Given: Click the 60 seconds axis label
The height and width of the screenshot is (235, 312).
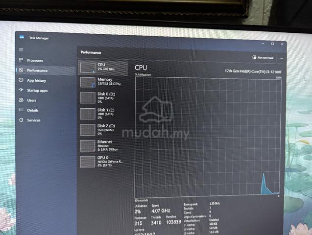Looking at the screenshot, I should click(x=141, y=200).
